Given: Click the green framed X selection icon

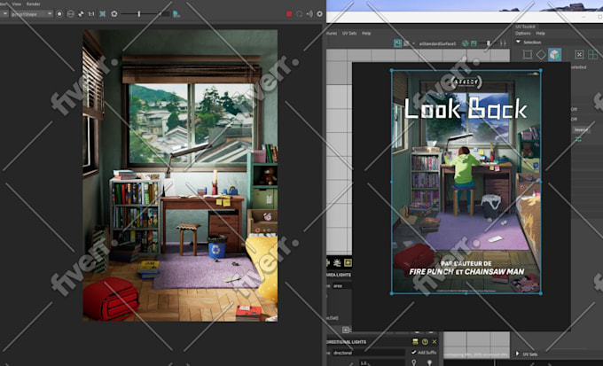Looking at the screenshot, I should [x=579, y=55].
